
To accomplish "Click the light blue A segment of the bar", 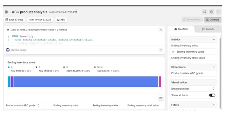I will point(9,82).
